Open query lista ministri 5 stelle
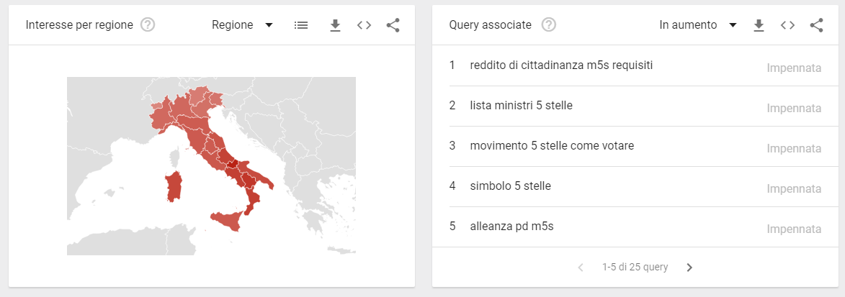 pyautogui.click(x=635, y=106)
